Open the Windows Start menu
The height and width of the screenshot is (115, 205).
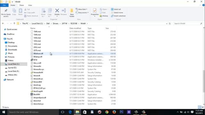point(4,112)
